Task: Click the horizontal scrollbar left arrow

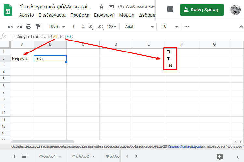Action: pos(236,142)
